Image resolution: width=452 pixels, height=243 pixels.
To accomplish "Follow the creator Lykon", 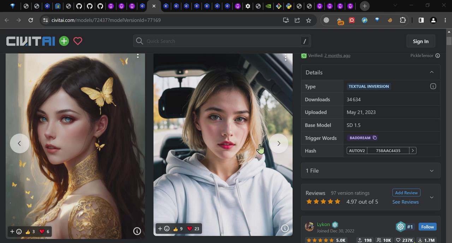I will point(427,227).
